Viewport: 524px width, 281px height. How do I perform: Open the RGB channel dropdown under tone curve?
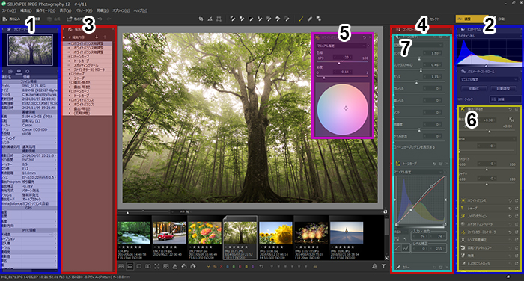pyautogui.click(x=400, y=232)
